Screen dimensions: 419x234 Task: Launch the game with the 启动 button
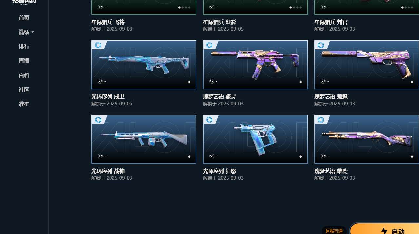385,229
